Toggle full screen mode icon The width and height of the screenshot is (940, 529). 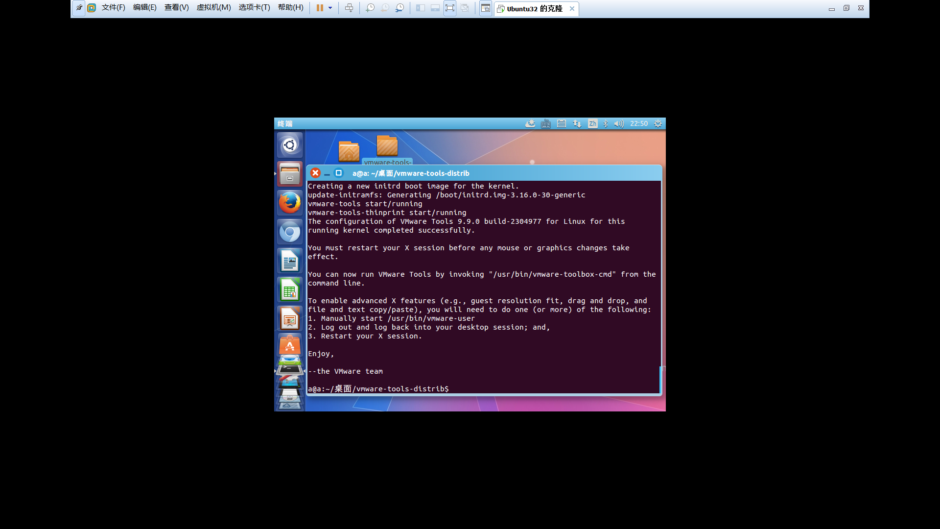[450, 8]
